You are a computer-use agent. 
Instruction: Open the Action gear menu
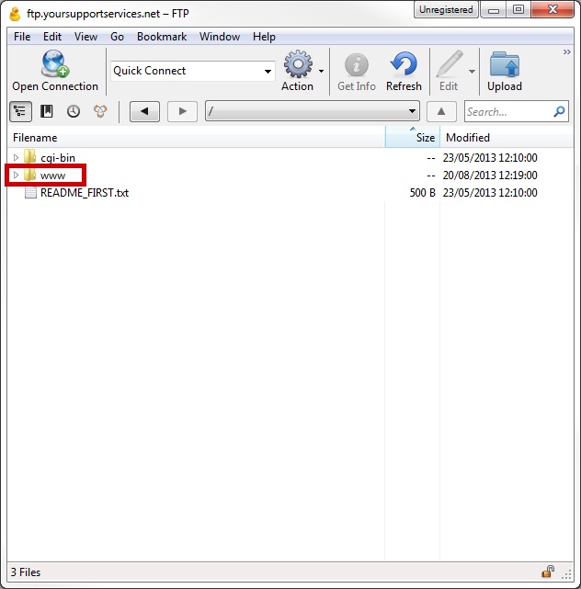298,66
